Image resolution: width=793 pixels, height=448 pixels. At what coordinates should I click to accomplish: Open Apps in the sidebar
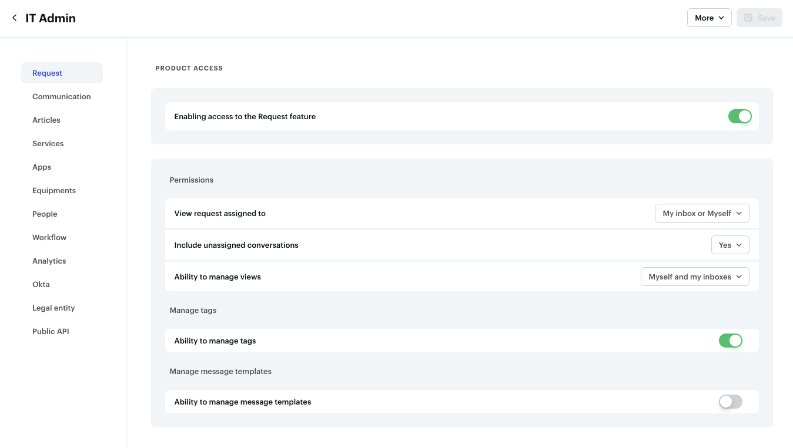click(42, 167)
